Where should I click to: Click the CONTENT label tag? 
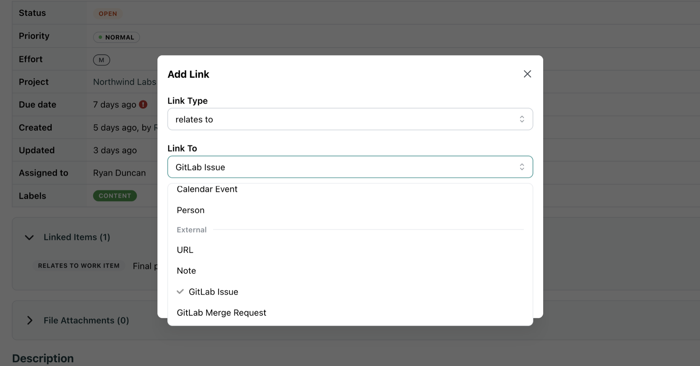pos(115,196)
